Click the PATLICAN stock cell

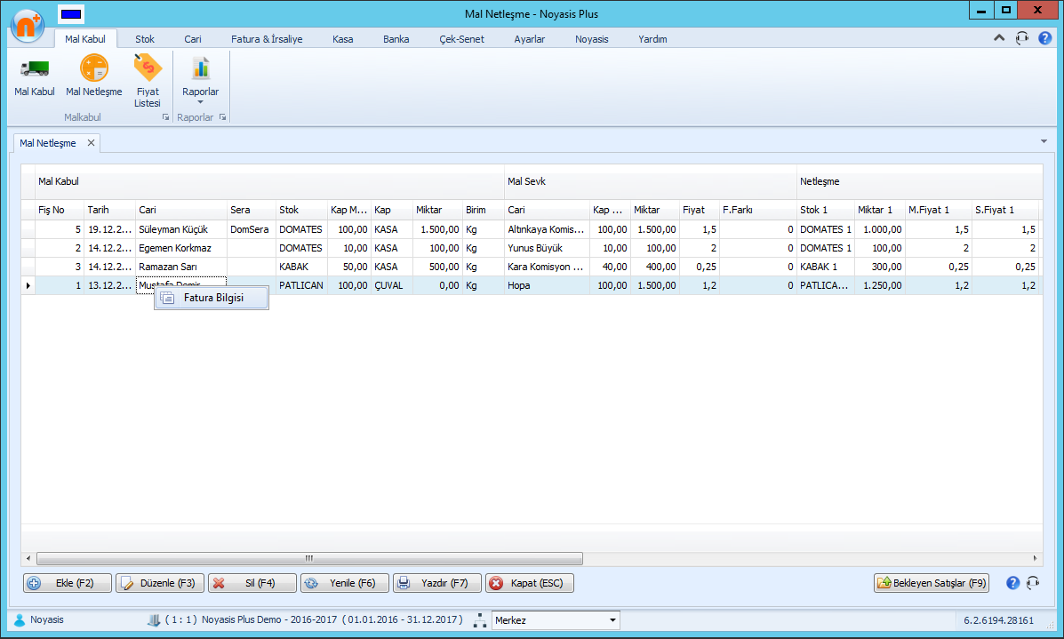coord(302,285)
